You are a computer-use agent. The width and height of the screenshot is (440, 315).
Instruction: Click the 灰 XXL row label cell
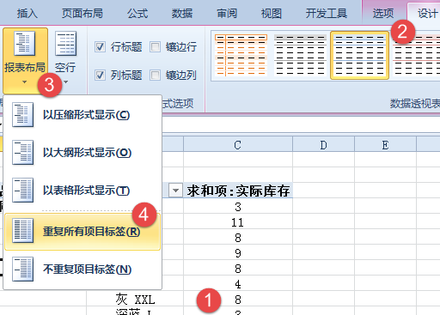pos(135,300)
